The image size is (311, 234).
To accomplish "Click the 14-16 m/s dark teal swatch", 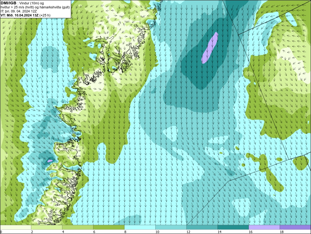I will tap(233, 227).
